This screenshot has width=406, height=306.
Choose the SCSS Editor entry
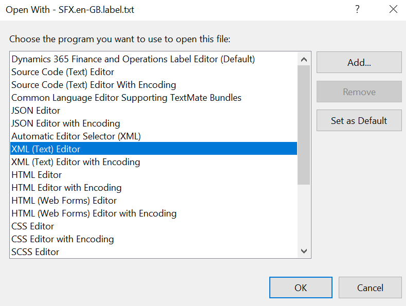[x=35, y=252]
